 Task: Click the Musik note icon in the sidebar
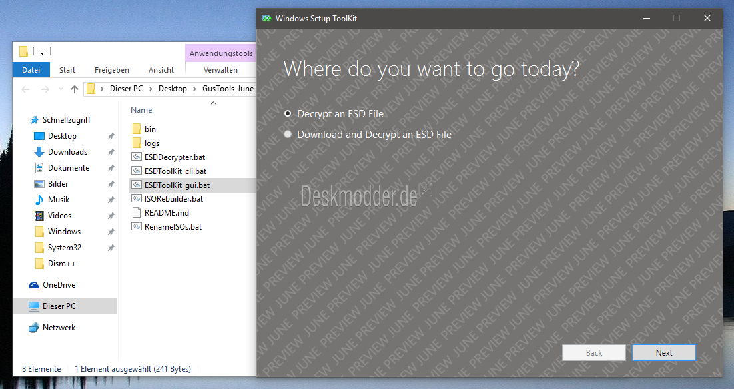39,200
